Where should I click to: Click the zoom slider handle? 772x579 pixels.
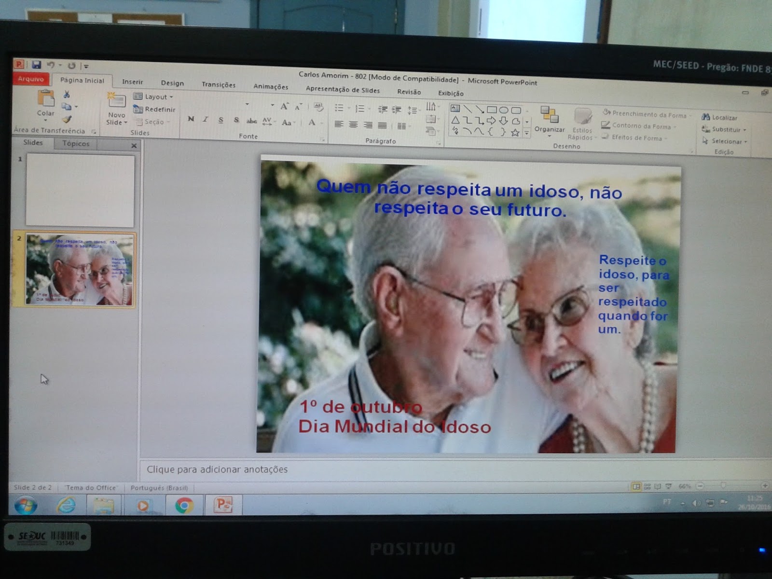pyautogui.click(x=723, y=485)
